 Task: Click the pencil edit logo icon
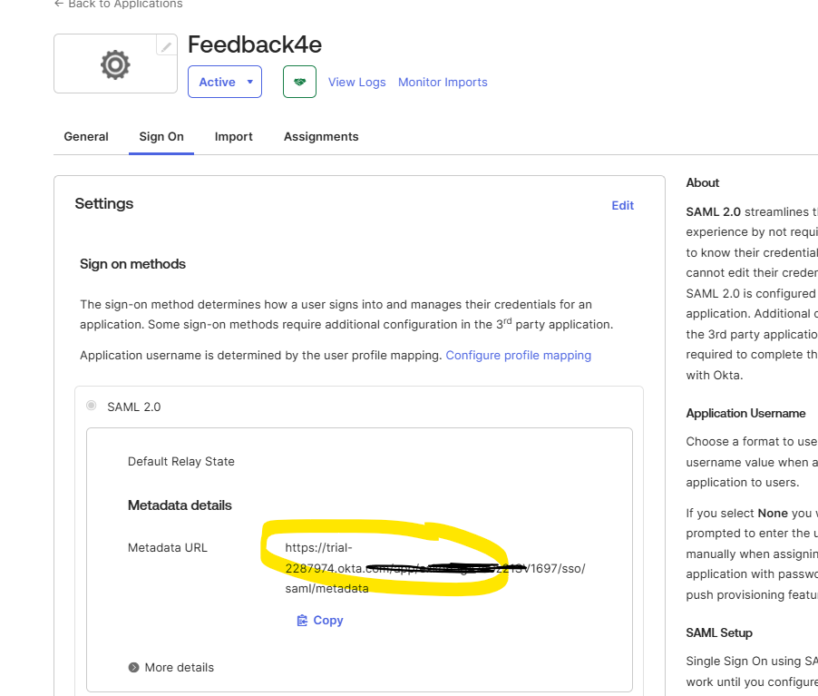166,46
